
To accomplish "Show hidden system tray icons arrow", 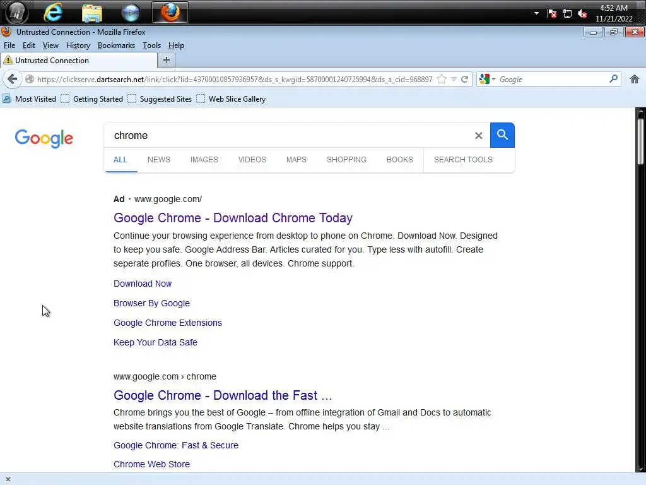I will tap(536, 13).
